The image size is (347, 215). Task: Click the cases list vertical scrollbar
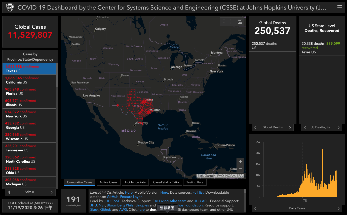click(57, 75)
